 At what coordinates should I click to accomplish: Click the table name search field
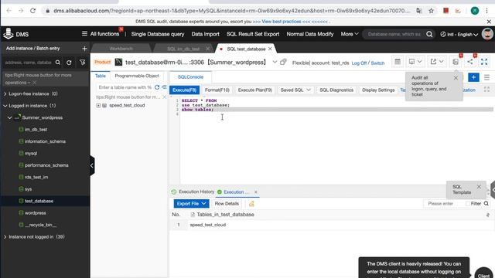coord(125,87)
